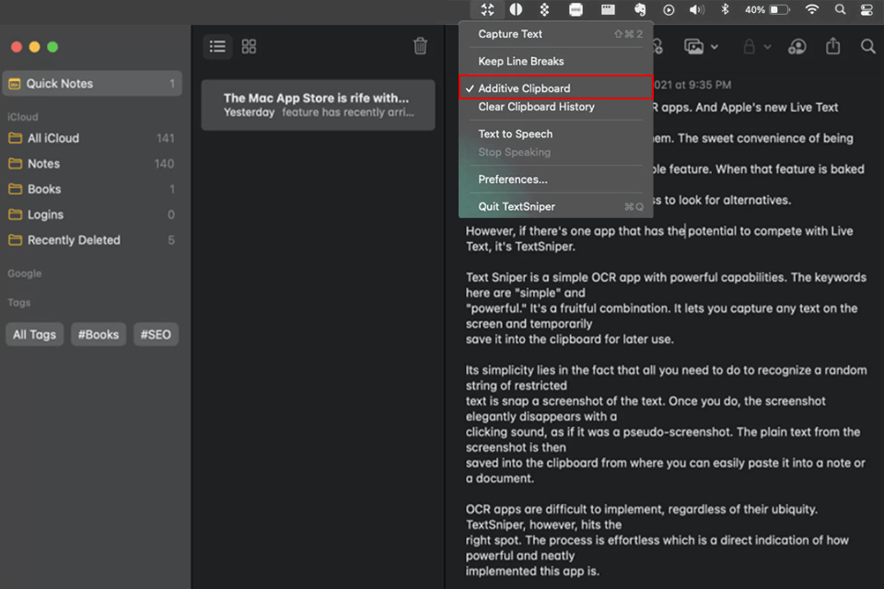The image size is (884, 589).
Task: Click the Google section header
Action: (24, 273)
